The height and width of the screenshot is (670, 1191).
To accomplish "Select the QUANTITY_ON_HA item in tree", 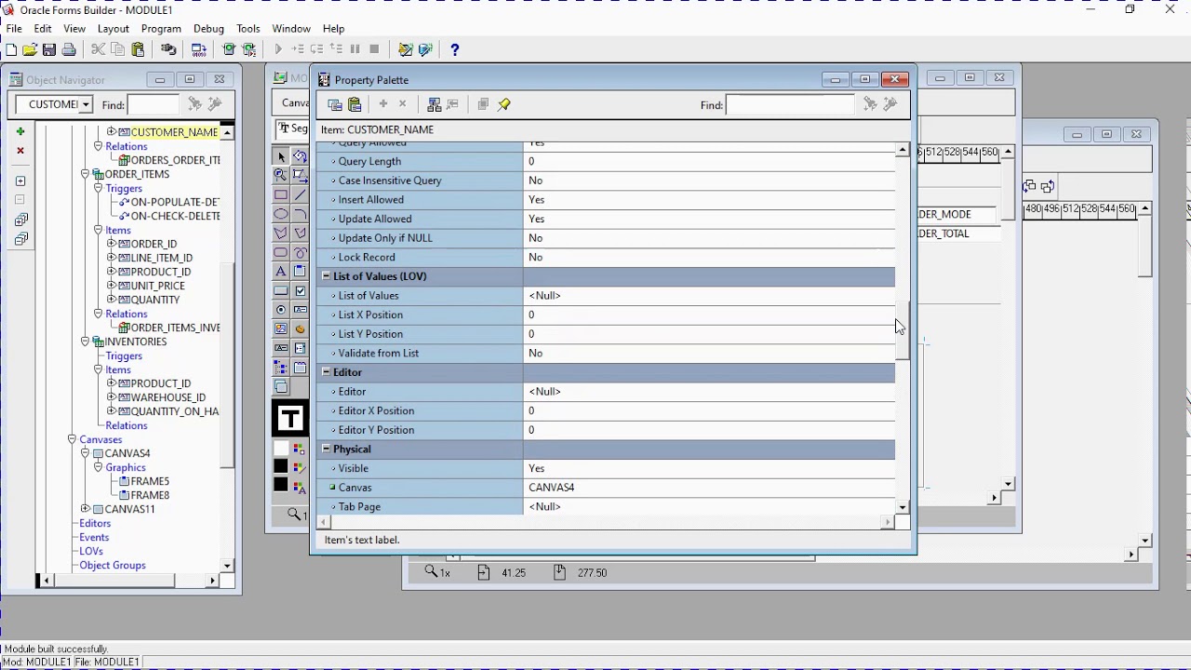I will (175, 411).
